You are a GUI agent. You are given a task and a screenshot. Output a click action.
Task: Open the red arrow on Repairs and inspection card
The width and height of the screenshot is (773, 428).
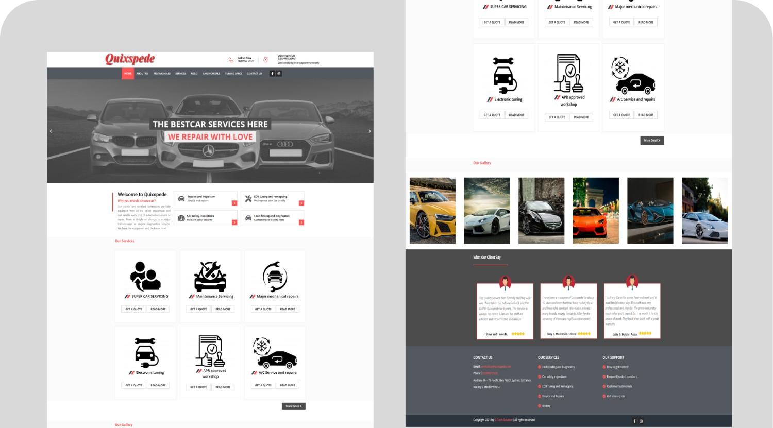click(x=234, y=203)
